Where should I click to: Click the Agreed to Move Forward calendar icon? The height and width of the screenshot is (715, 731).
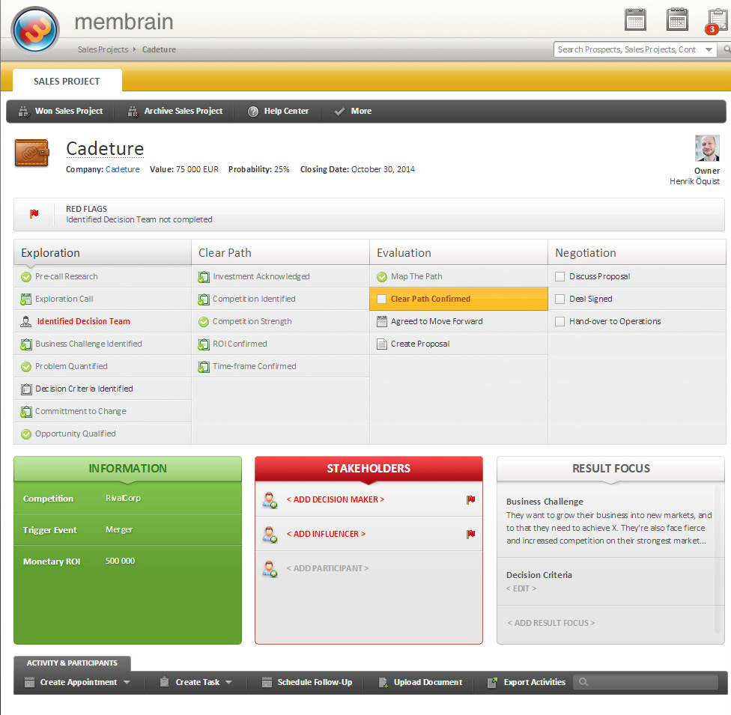(382, 321)
